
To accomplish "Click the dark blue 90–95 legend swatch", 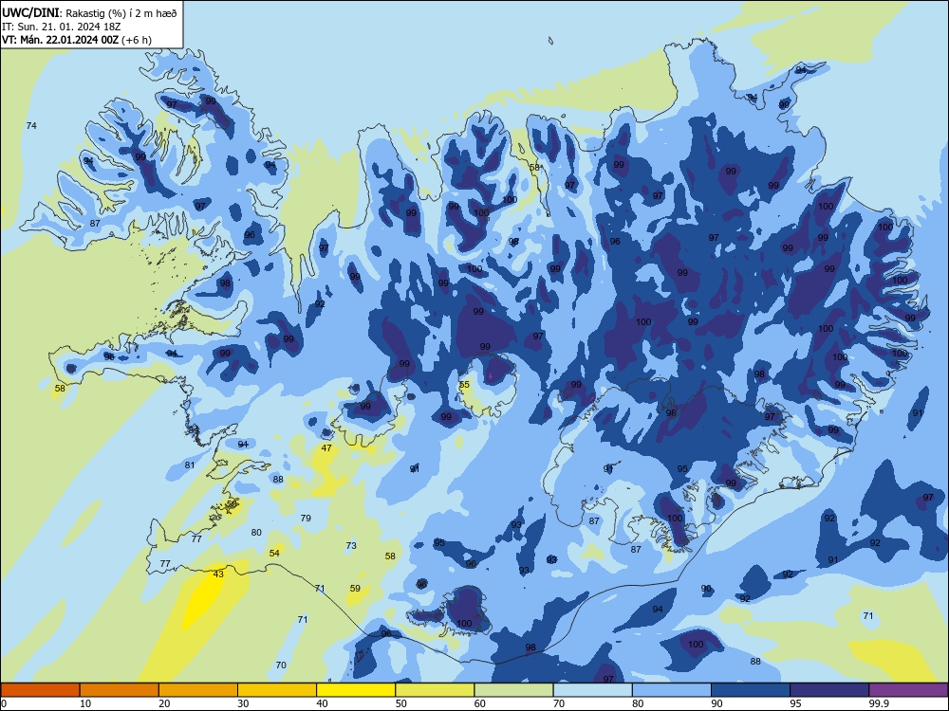I will (x=751, y=690).
